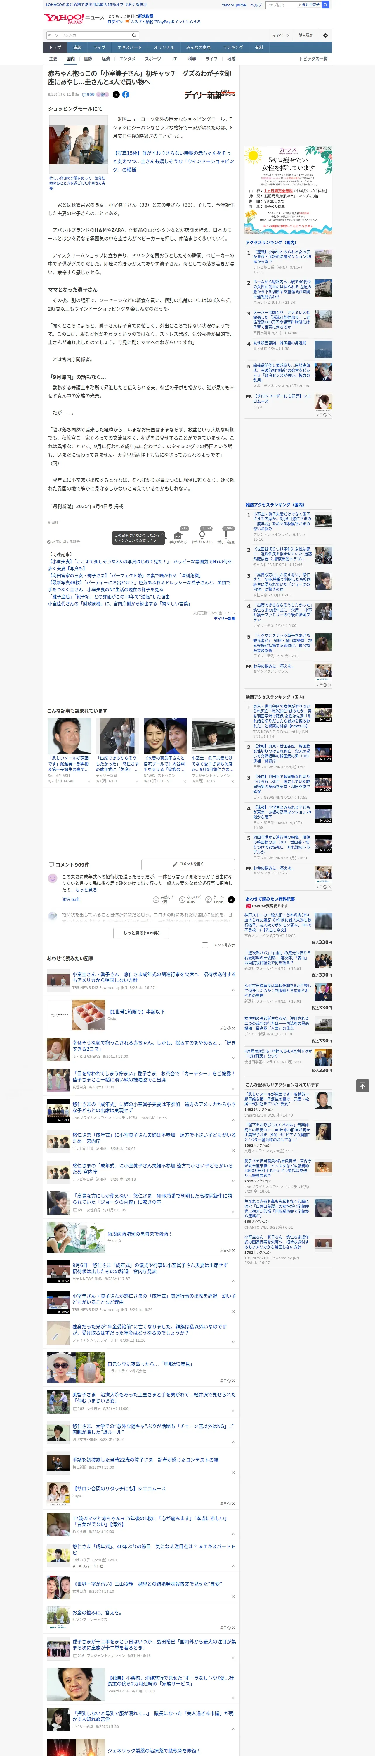Click 共感した smiley reaction on the first comment
The width and height of the screenshot is (375, 1756).
(x=156, y=900)
